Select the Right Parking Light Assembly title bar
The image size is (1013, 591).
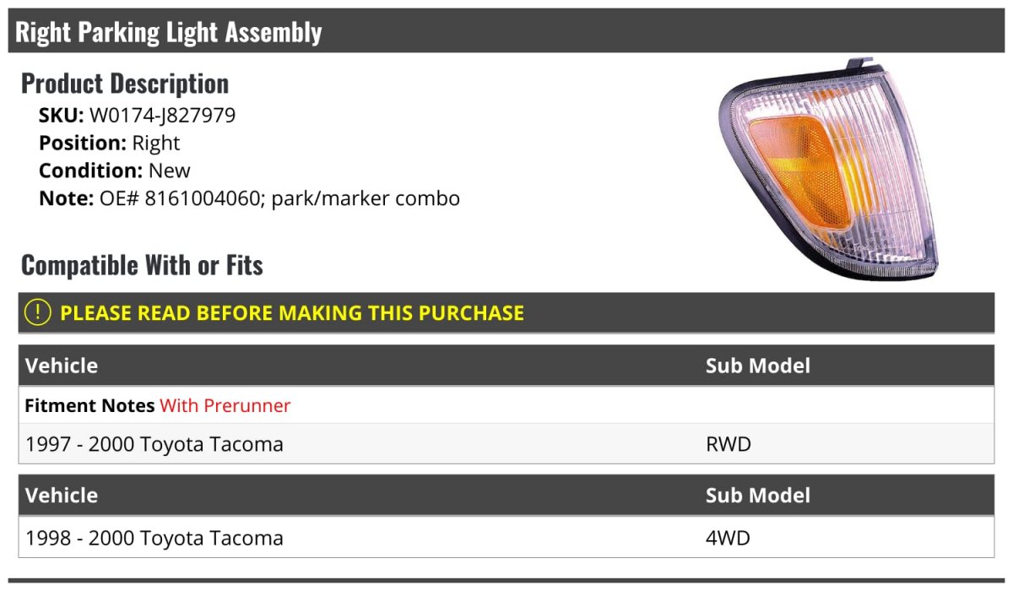[x=506, y=31]
